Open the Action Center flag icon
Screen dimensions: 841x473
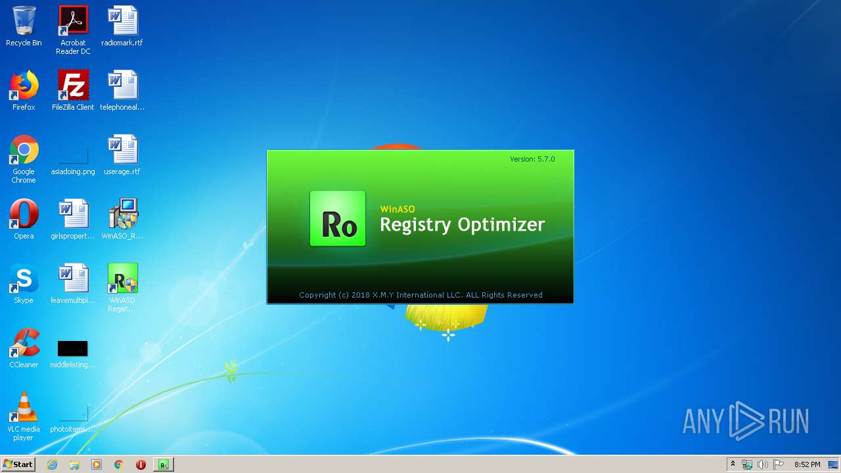pos(779,464)
